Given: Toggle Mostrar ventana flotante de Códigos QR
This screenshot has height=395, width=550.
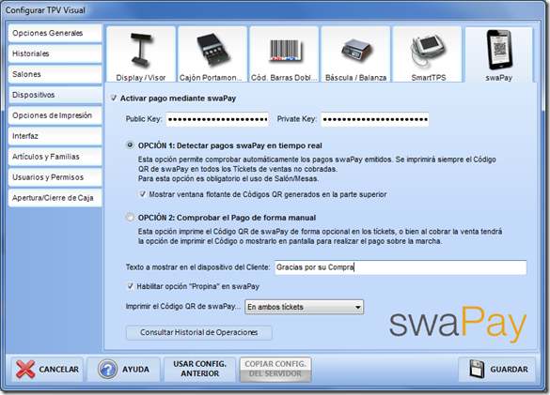Looking at the screenshot, I should [142, 194].
